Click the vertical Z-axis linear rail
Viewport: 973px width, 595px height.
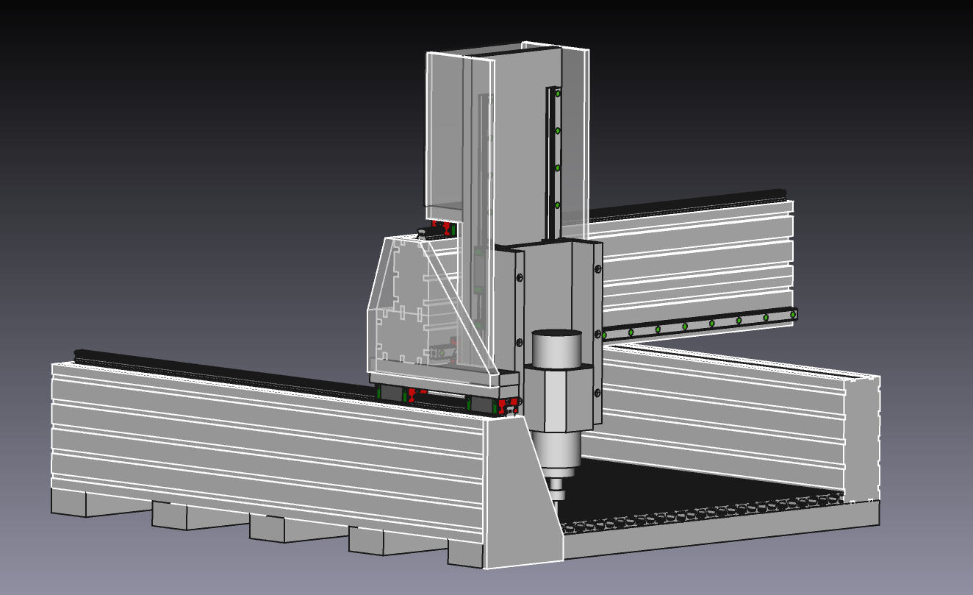point(550,162)
